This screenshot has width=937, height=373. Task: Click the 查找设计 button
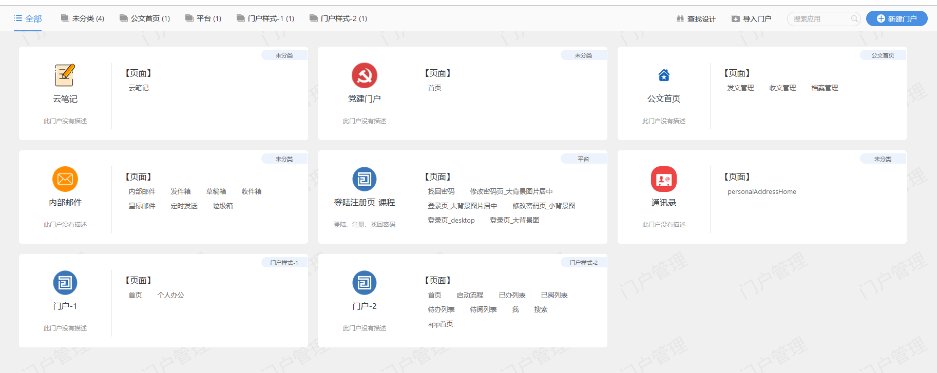pyautogui.click(x=696, y=19)
